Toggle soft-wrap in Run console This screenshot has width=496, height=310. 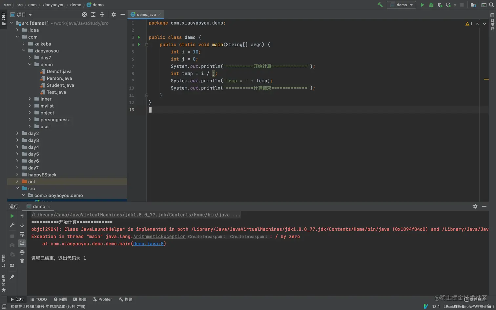point(22,234)
